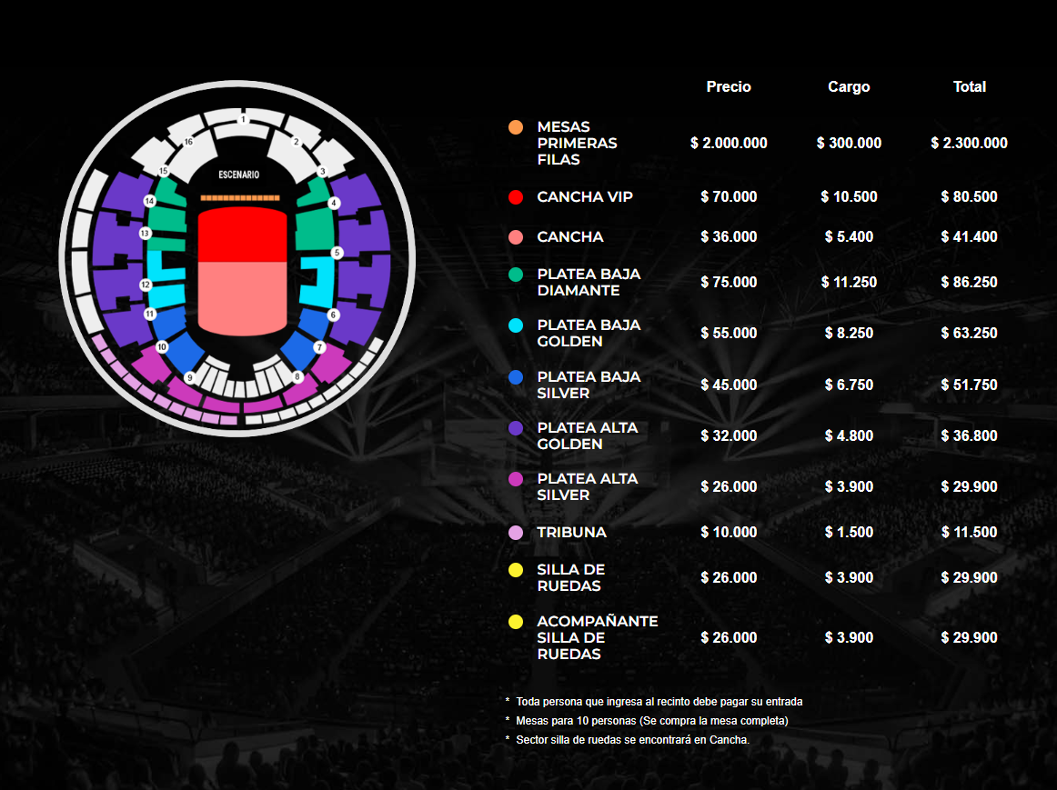Select the green Platea Baja Diamante legend dot
The width and height of the screenshot is (1057, 790).
pyautogui.click(x=516, y=275)
